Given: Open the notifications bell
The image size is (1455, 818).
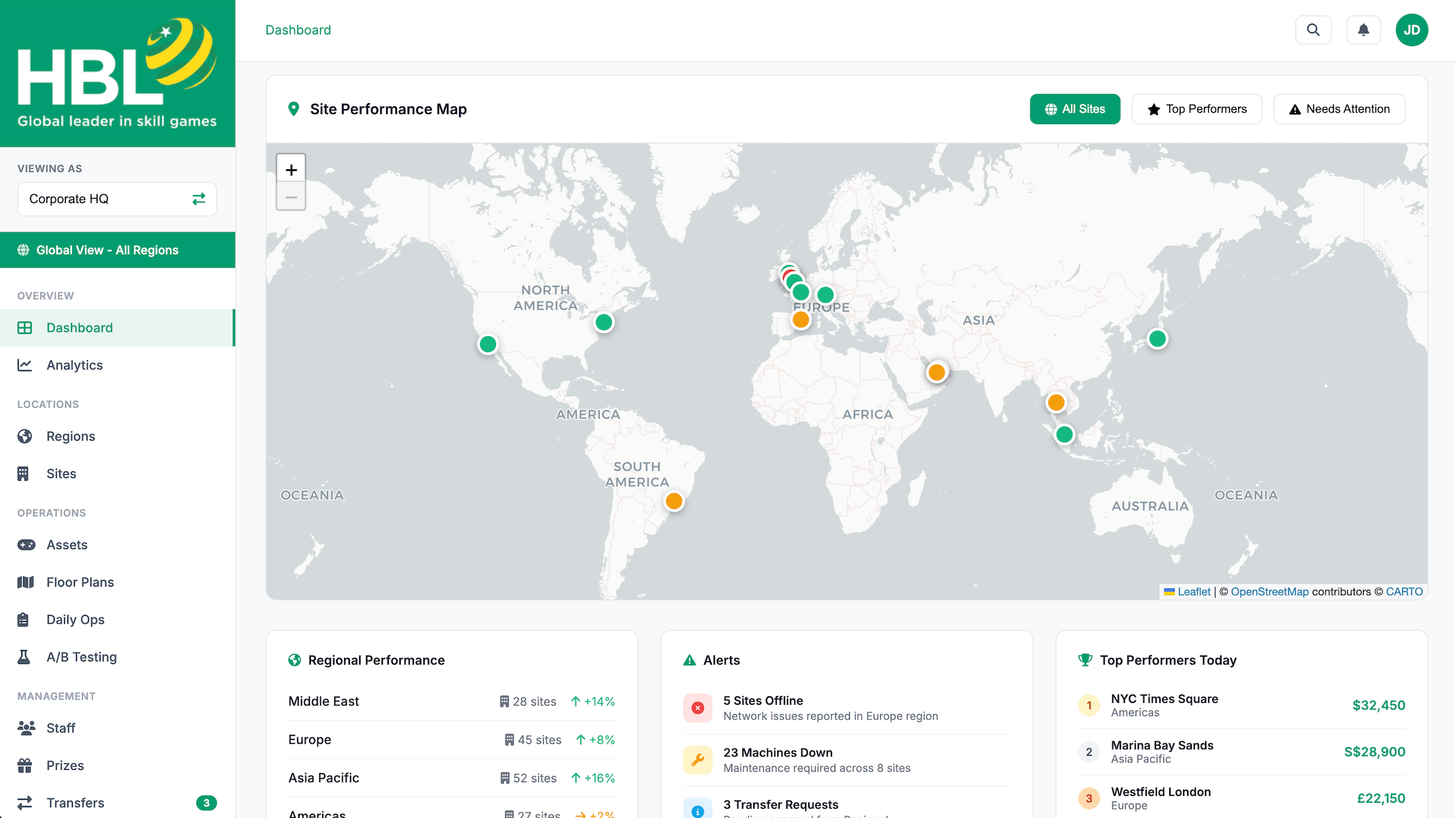Looking at the screenshot, I should tap(1363, 29).
